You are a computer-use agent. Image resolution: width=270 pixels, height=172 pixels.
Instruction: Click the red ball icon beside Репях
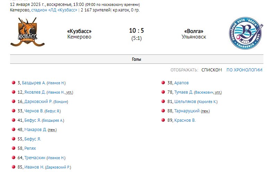pos(14,148)
